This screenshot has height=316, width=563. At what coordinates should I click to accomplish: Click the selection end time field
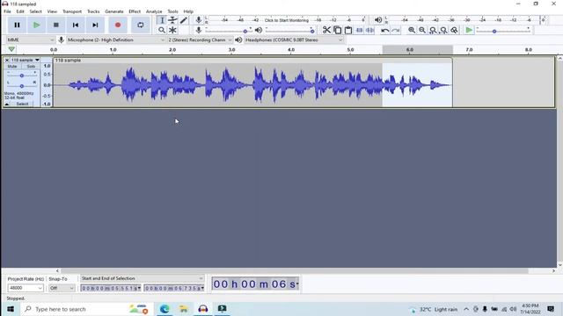pos(174,288)
